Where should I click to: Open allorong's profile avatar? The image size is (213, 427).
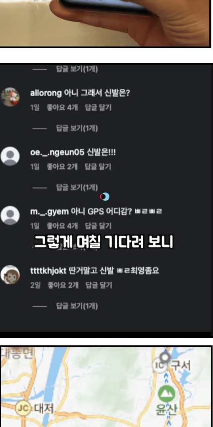pos(10,97)
